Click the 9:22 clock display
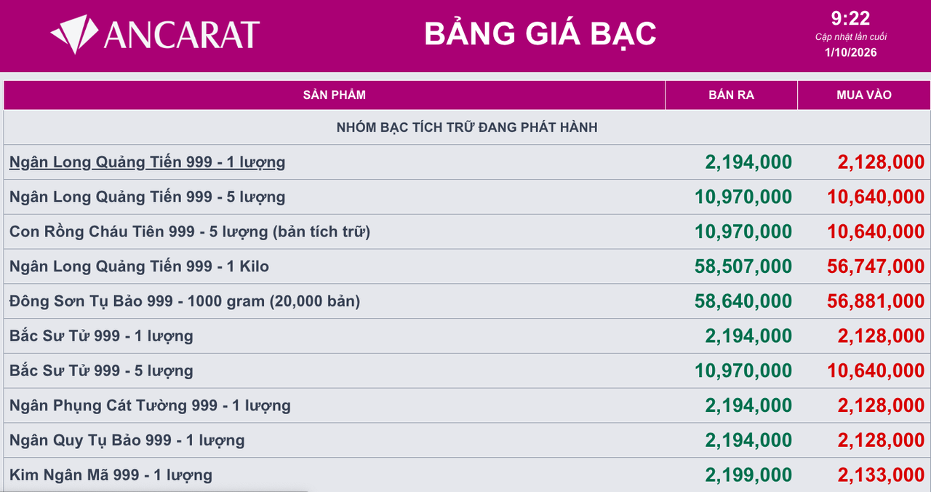931x492 pixels. [x=850, y=18]
